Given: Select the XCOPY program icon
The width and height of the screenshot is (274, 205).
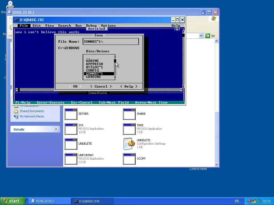Looking at the screenshot, I should pyautogui.click(x=129, y=159).
